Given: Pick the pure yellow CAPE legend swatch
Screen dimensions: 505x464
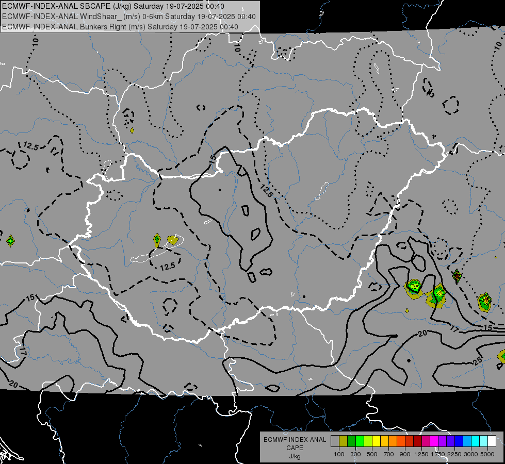Looking at the screenshot, I should [x=376, y=441].
